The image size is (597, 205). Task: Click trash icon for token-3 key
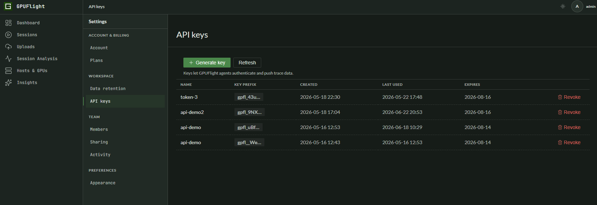(560, 97)
